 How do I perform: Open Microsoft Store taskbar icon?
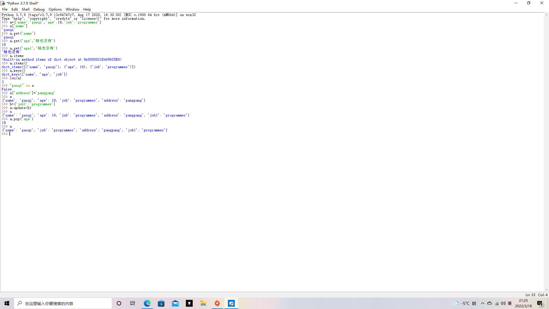161,303
